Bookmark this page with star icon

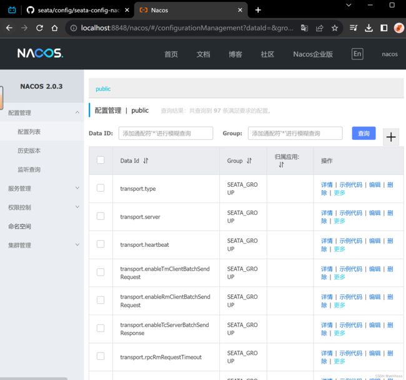coord(335,27)
